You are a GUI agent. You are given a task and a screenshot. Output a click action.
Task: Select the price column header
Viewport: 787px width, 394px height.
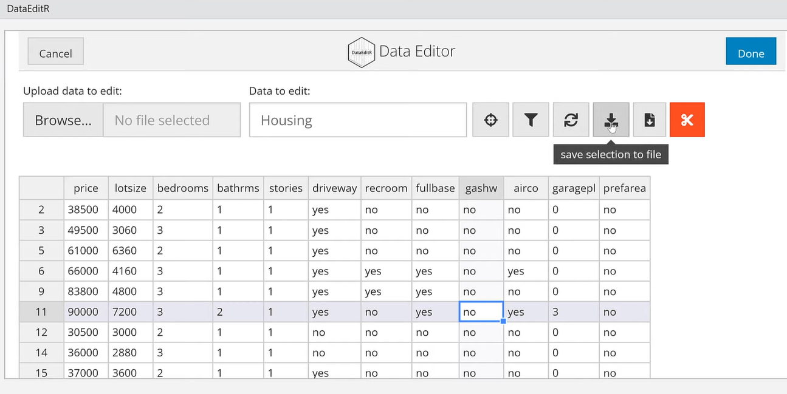86,188
